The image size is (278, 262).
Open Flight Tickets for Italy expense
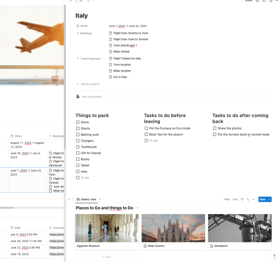pos(127,58)
